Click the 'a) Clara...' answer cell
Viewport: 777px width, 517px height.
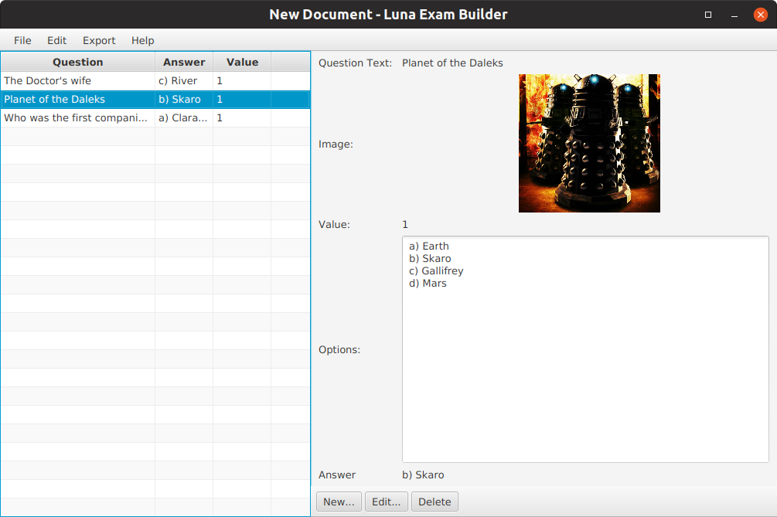(x=184, y=118)
